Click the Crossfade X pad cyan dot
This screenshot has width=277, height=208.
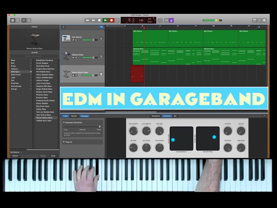coord(173,140)
